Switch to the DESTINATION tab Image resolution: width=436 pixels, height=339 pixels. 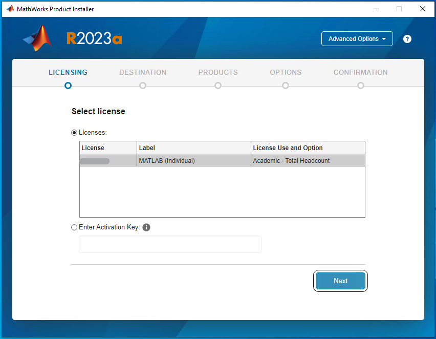click(143, 72)
